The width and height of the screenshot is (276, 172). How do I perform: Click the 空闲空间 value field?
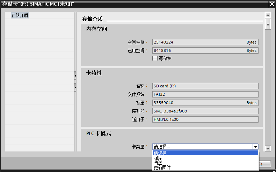click(x=205, y=42)
